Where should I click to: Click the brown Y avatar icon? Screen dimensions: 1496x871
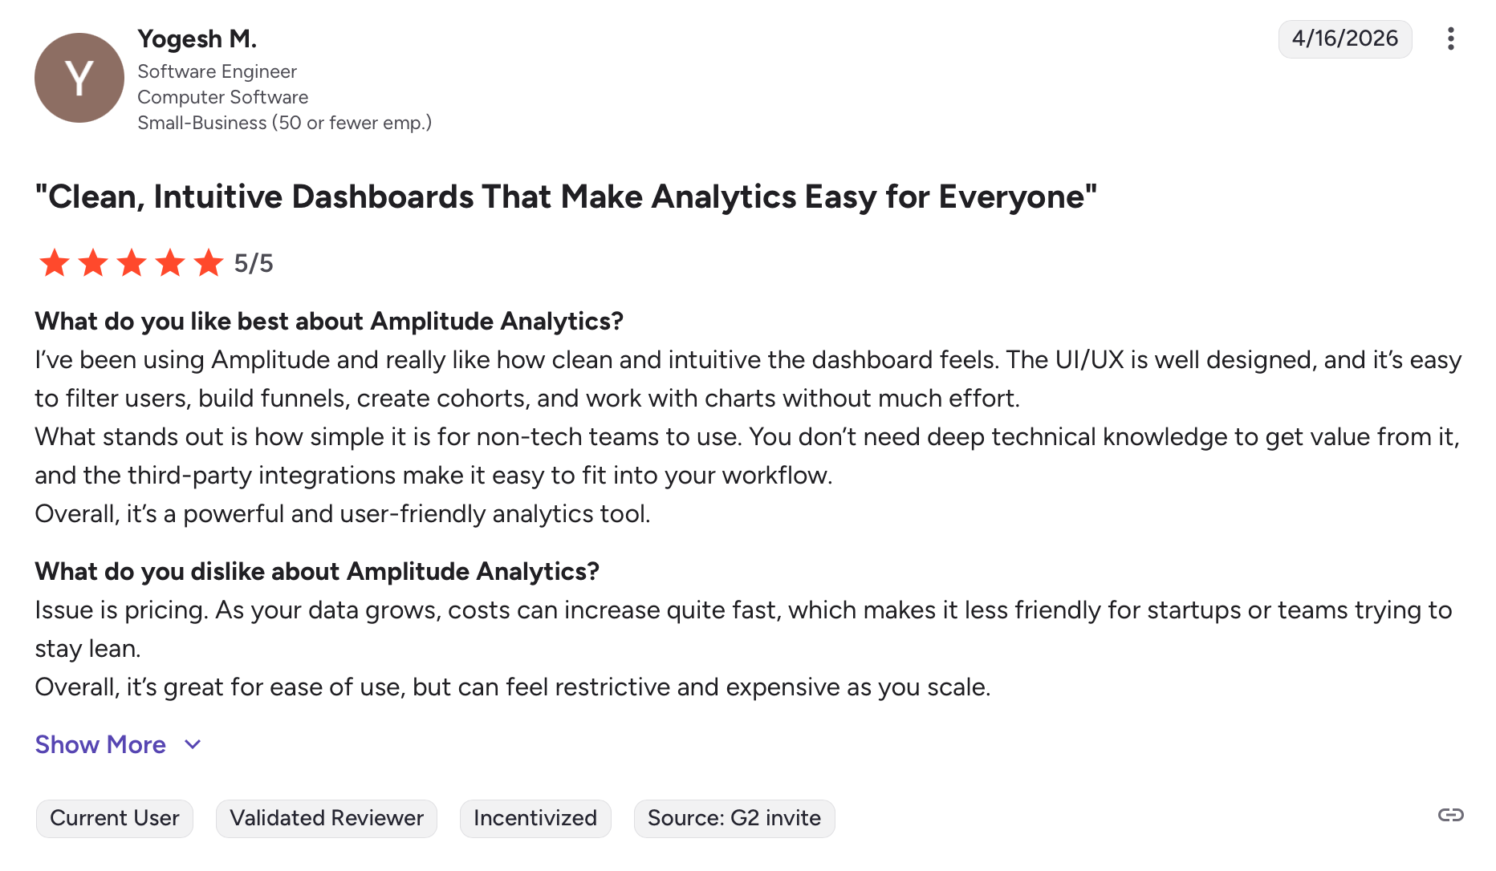[79, 78]
